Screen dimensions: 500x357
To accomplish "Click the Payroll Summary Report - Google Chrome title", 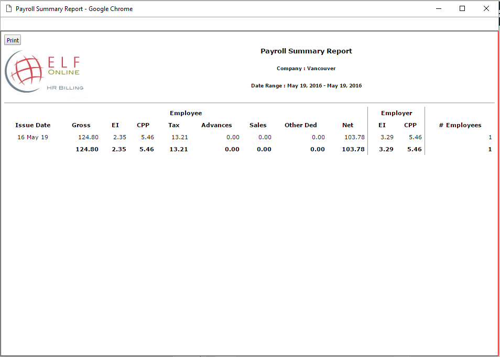I will tap(74, 9).
